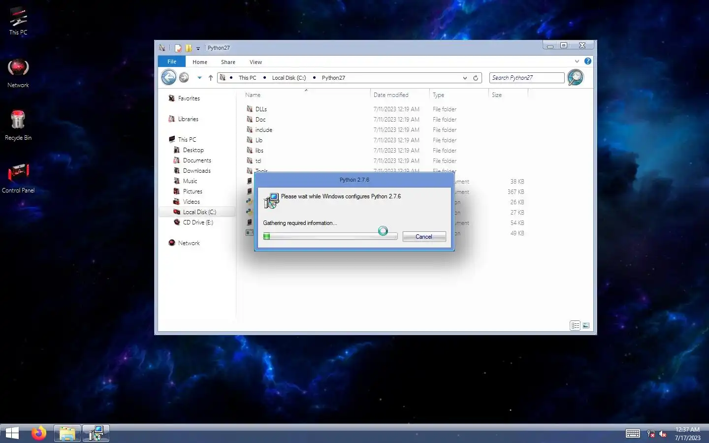Open Pictures in the navigation pane
The height and width of the screenshot is (443, 709).
[x=193, y=191]
